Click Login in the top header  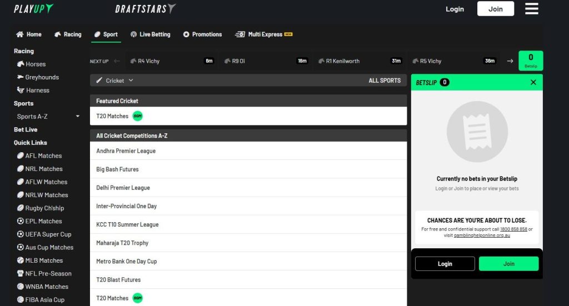point(455,9)
